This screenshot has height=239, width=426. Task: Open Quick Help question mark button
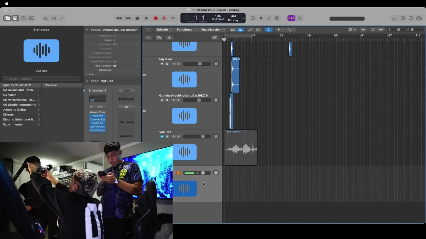click(x=23, y=18)
